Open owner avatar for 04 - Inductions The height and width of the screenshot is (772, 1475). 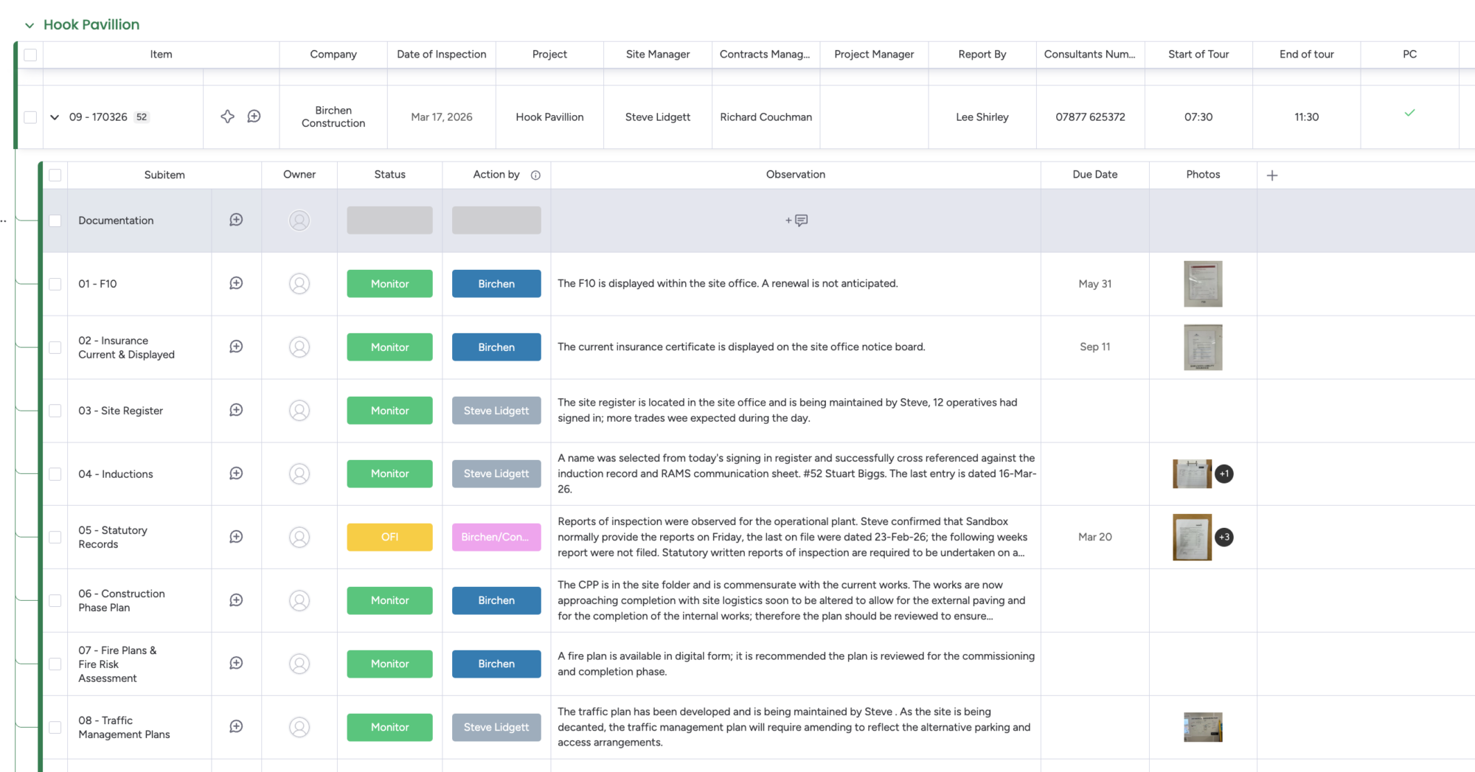[299, 473]
